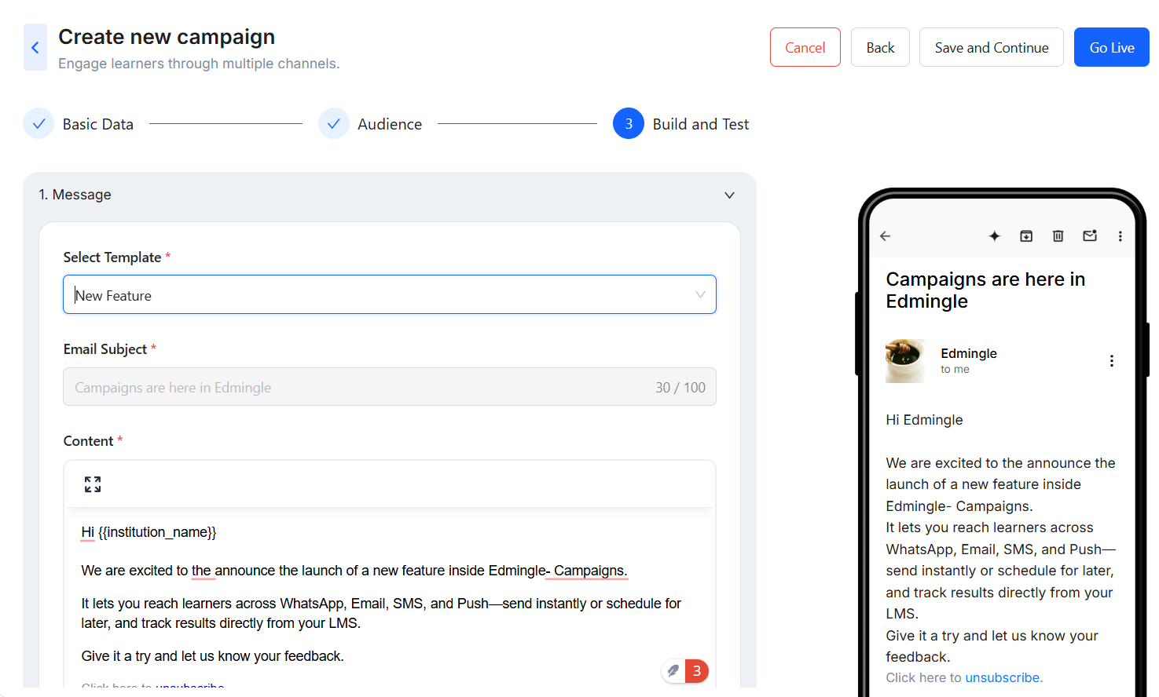Click the Email Subject field
The image size is (1159, 697).
pyautogui.click(x=390, y=387)
